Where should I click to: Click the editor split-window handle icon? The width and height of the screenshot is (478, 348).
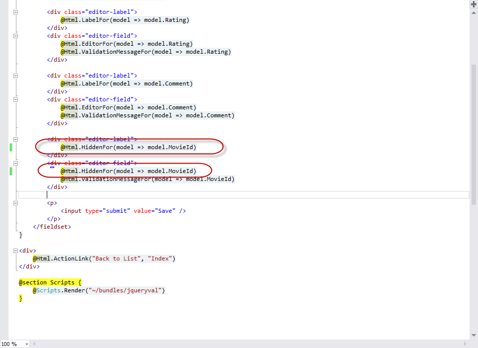click(x=474, y=4)
